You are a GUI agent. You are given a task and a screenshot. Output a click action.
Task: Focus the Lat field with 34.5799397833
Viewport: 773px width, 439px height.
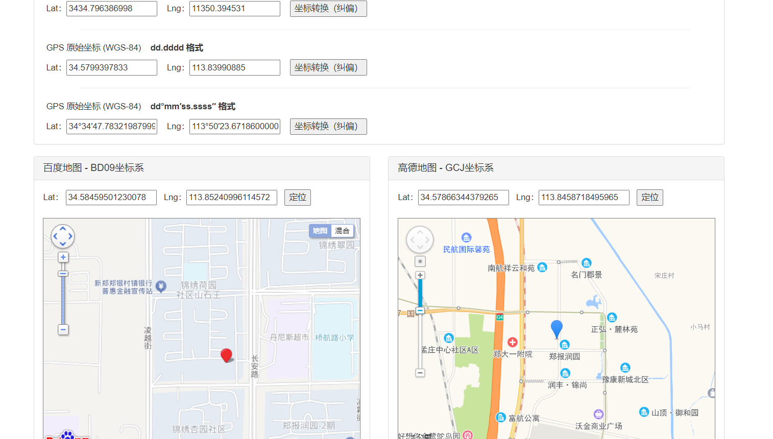pos(112,67)
